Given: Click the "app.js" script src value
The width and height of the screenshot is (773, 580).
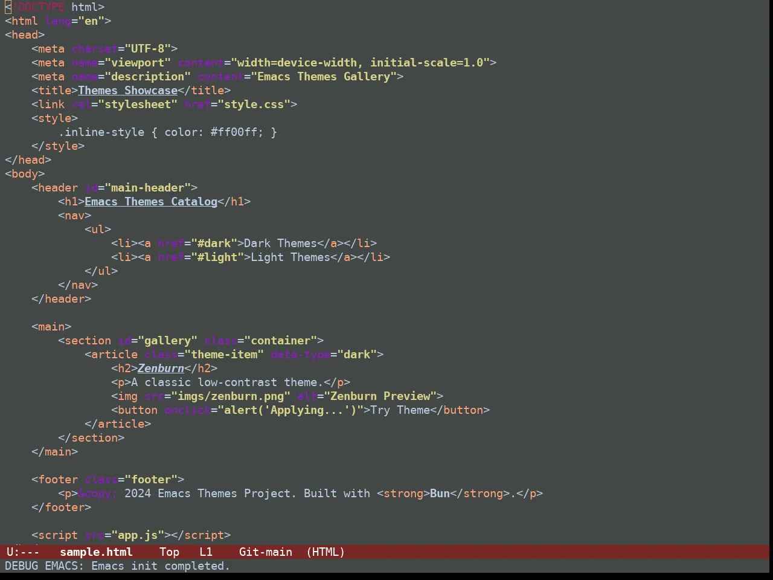Looking at the screenshot, I should 138,535.
